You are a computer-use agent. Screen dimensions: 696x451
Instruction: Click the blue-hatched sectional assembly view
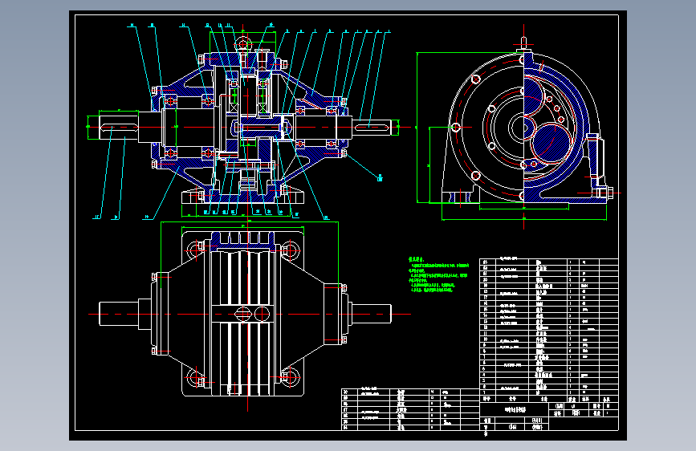pos(243,122)
